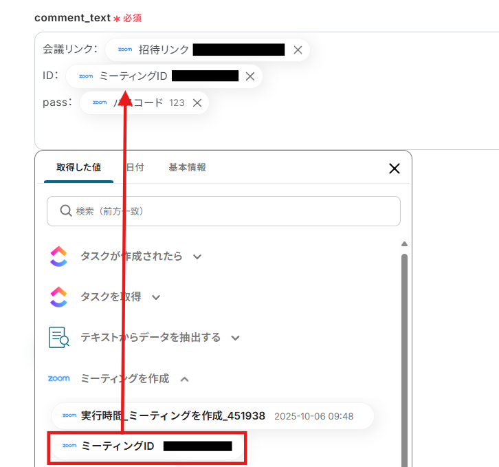Collapse the ミーティングを作成 section

(185, 379)
